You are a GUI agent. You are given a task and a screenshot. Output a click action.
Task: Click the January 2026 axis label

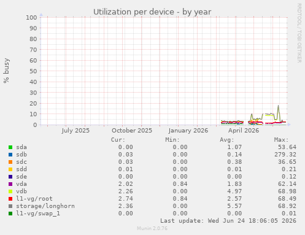[188, 131]
